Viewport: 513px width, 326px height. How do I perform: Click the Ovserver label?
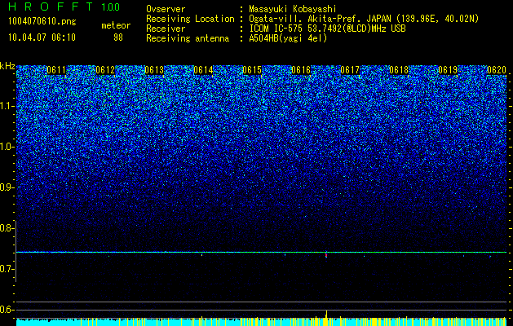tap(166, 9)
